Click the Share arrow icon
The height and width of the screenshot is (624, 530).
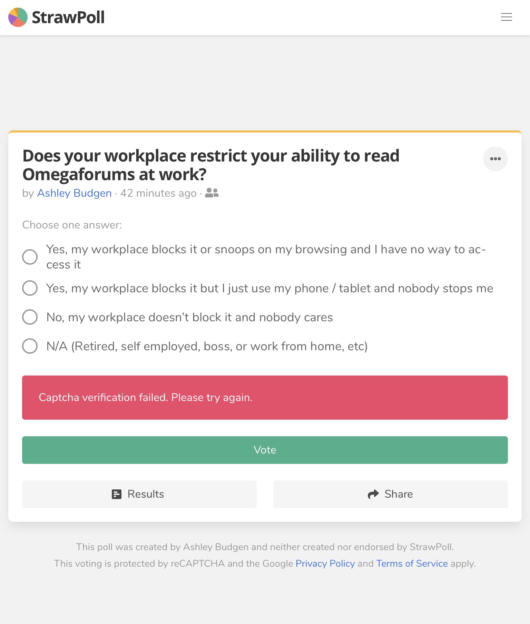coord(373,494)
